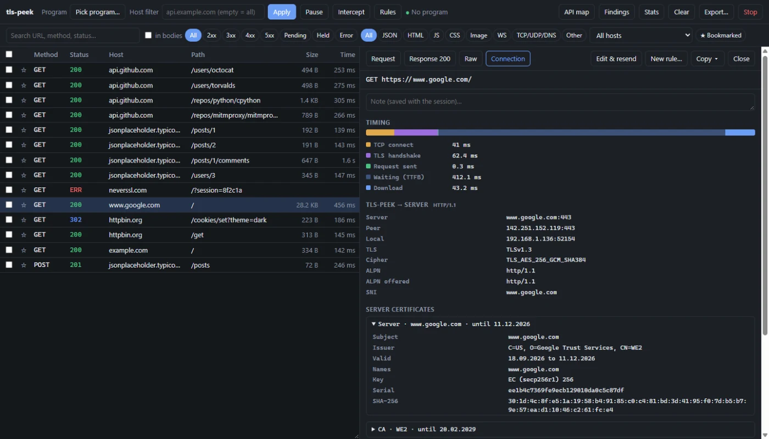Star the POST /posts request
The height and width of the screenshot is (439, 769).
24,265
